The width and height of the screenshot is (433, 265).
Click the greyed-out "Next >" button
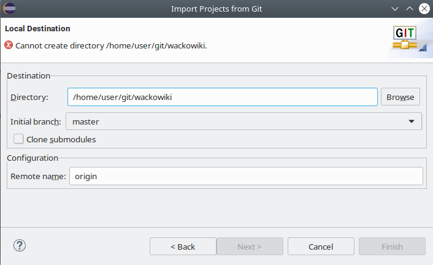pos(250,247)
